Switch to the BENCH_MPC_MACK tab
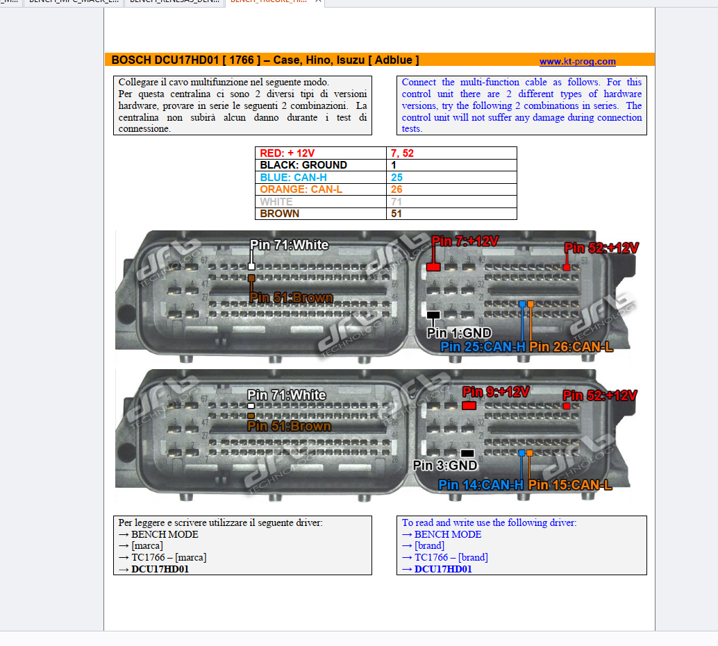Screen dimensions: 718x646 (73, 3)
